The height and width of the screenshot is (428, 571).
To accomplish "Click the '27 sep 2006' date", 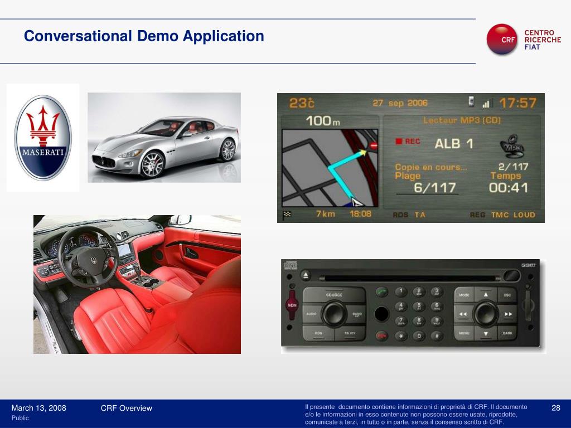I will tap(400, 103).
